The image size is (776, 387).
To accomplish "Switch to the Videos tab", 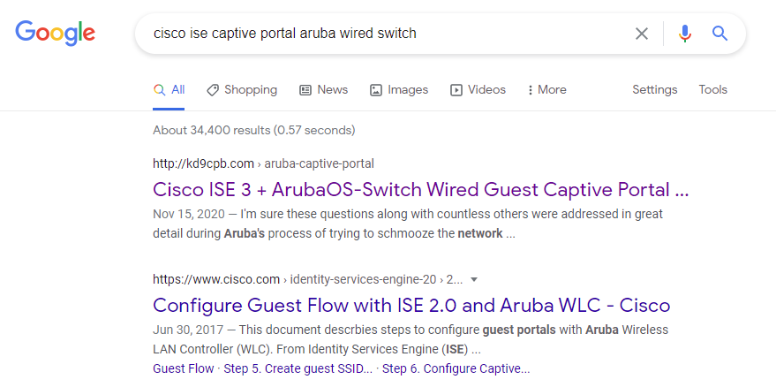I will tap(478, 90).
